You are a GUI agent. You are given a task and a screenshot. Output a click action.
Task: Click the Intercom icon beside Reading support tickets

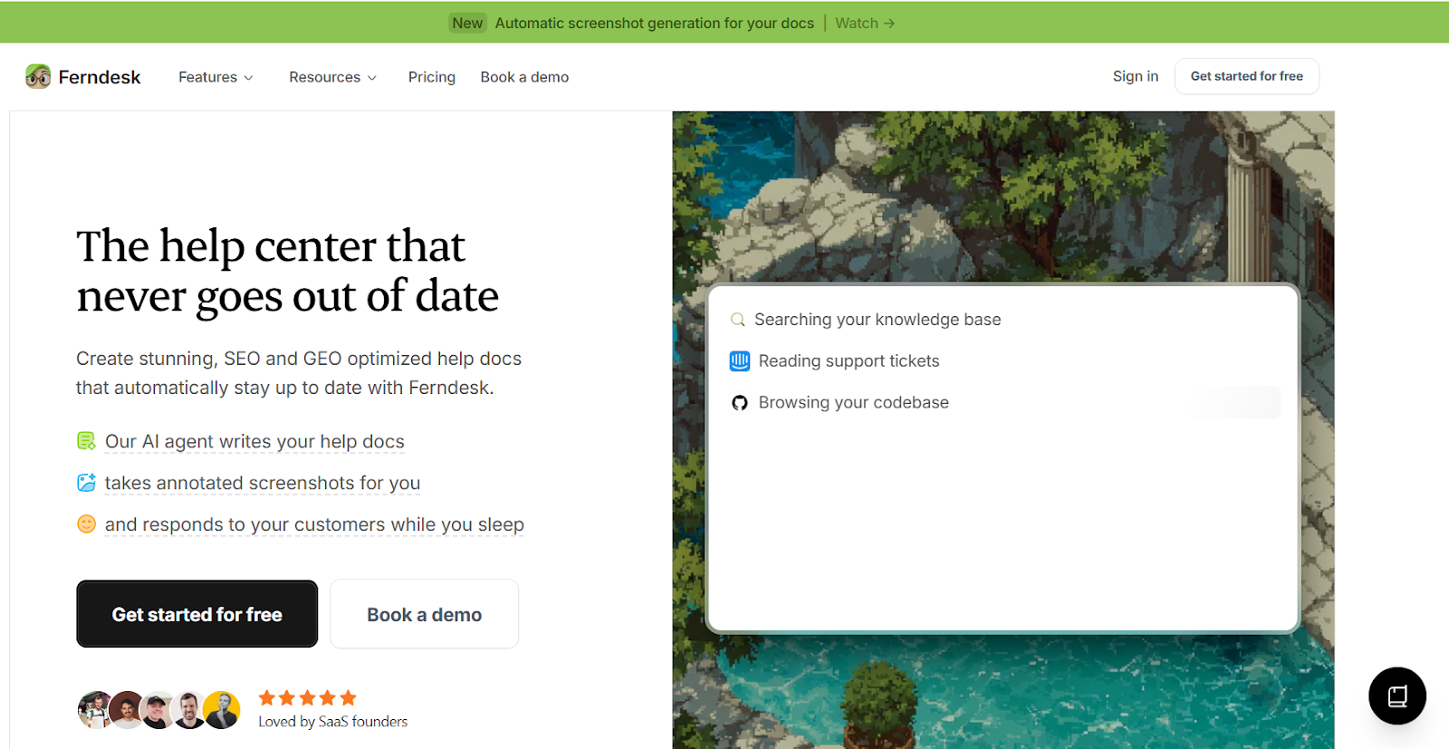coord(740,361)
